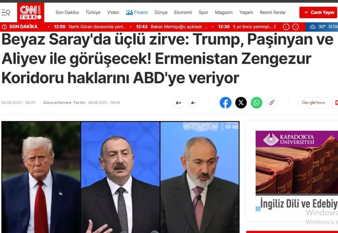The width and height of the screenshot is (338, 233).
Task: Show next breaking news headline arrow
Action: point(295,27)
